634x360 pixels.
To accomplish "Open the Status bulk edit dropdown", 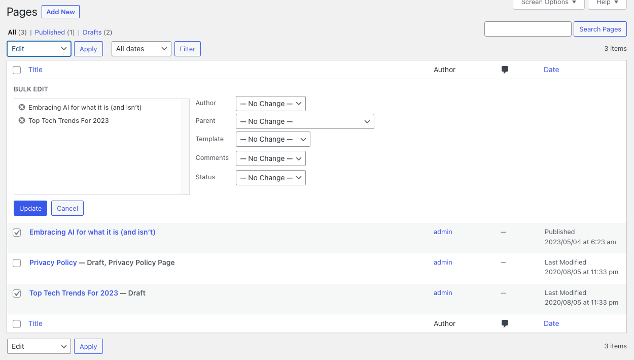I will (270, 178).
